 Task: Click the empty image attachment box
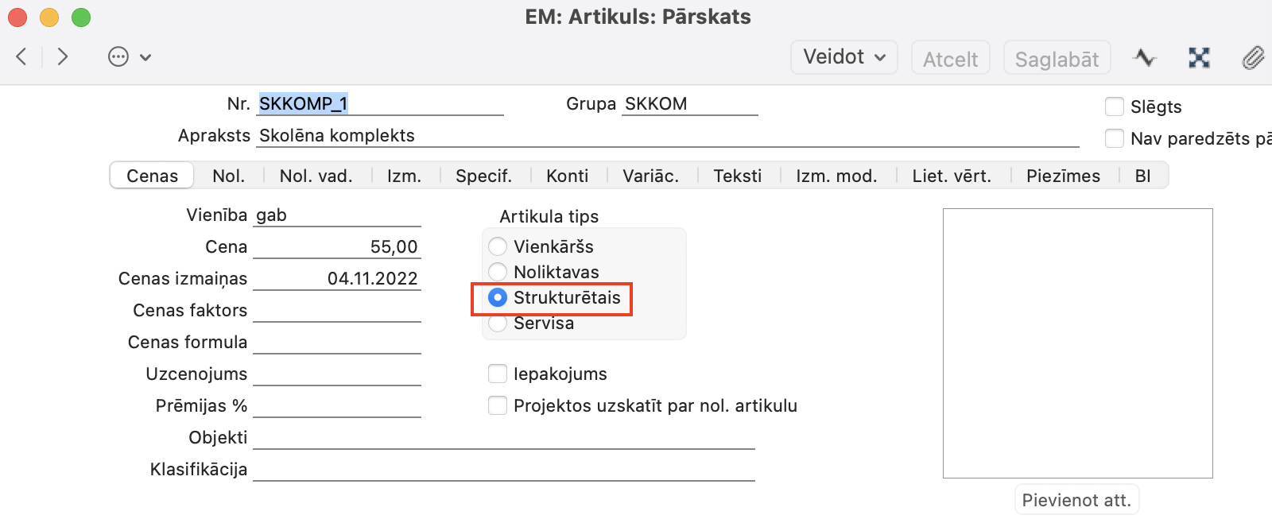[x=1077, y=343]
